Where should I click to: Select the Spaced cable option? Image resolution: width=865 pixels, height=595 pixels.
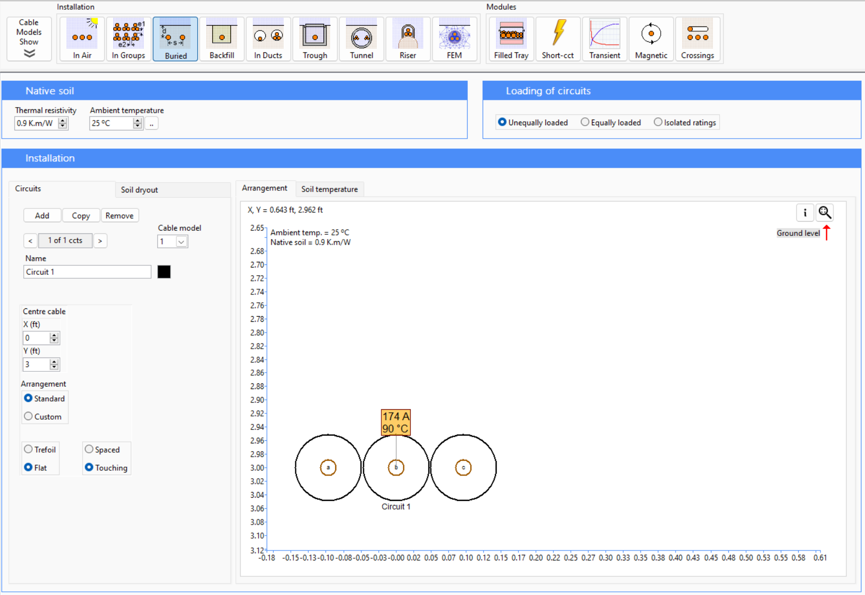89,450
